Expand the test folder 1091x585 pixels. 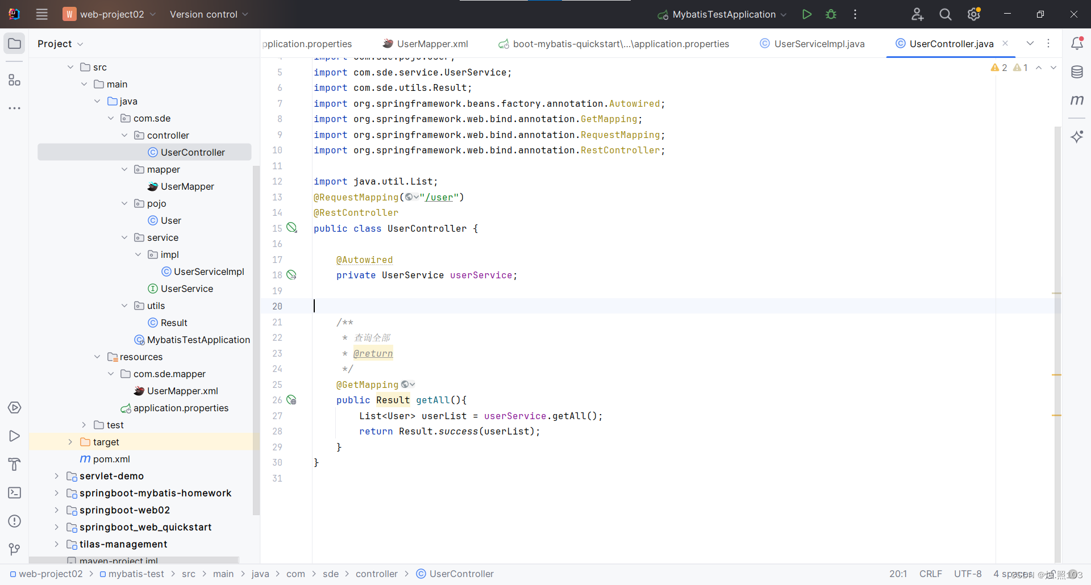pyautogui.click(x=84, y=425)
